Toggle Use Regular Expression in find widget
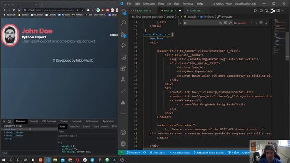The image size is (290, 163). coord(230,23)
